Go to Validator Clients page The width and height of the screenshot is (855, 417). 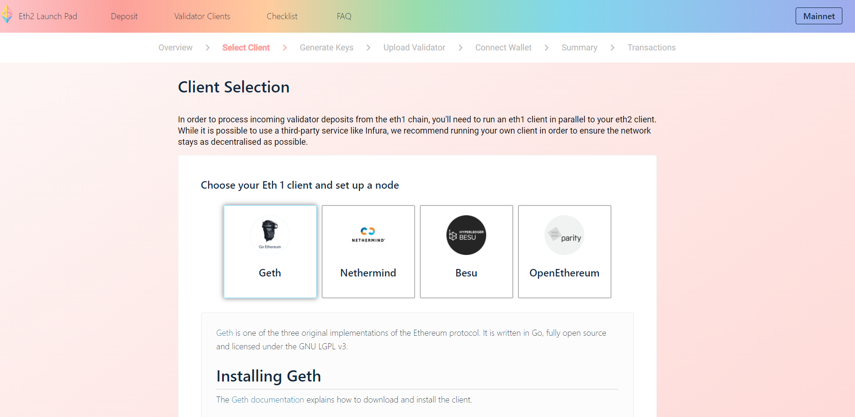tap(202, 16)
